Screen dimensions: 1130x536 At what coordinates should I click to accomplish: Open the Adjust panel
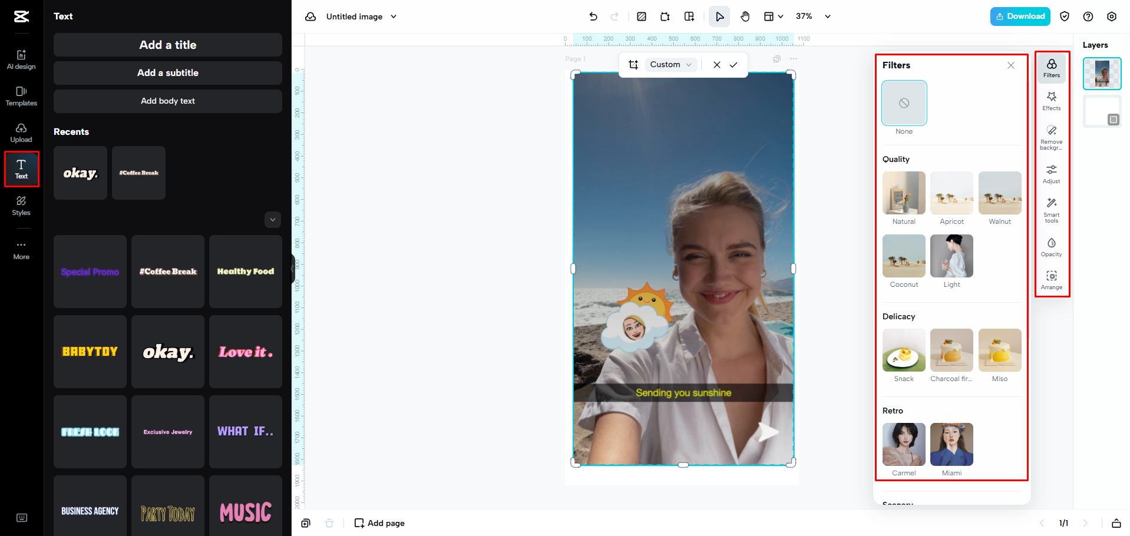click(1051, 174)
